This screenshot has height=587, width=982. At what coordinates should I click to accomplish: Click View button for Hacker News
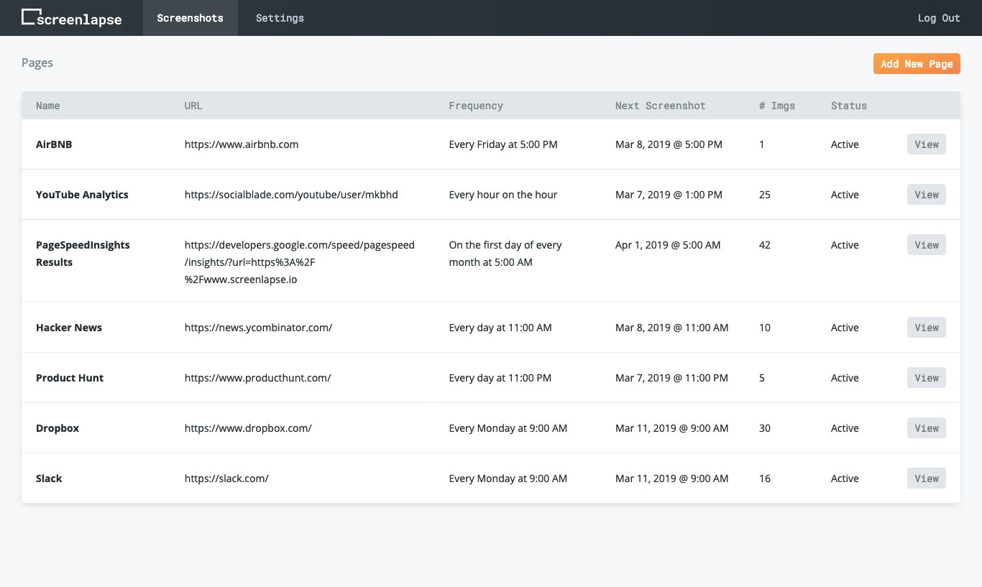(x=926, y=328)
